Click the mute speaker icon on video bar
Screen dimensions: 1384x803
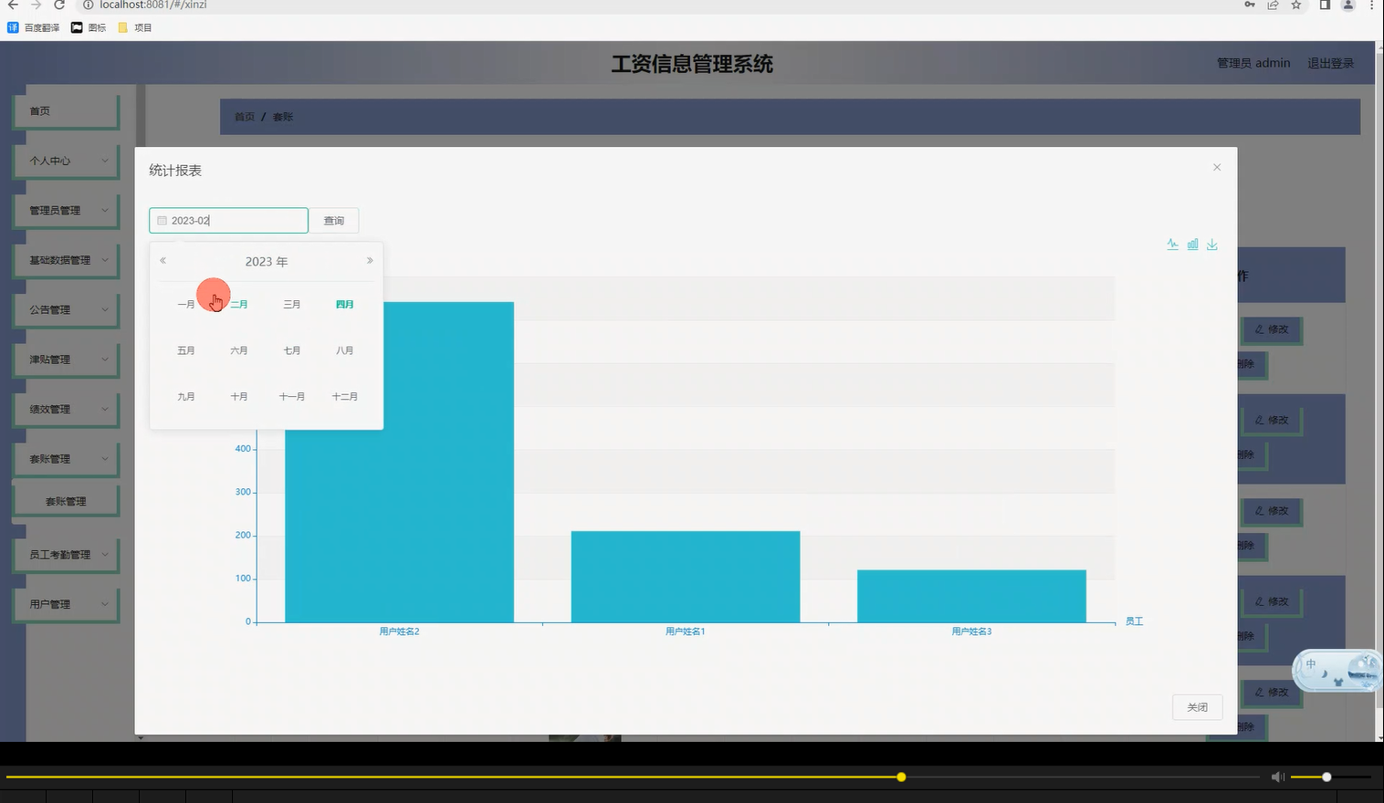click(1277, 777)
